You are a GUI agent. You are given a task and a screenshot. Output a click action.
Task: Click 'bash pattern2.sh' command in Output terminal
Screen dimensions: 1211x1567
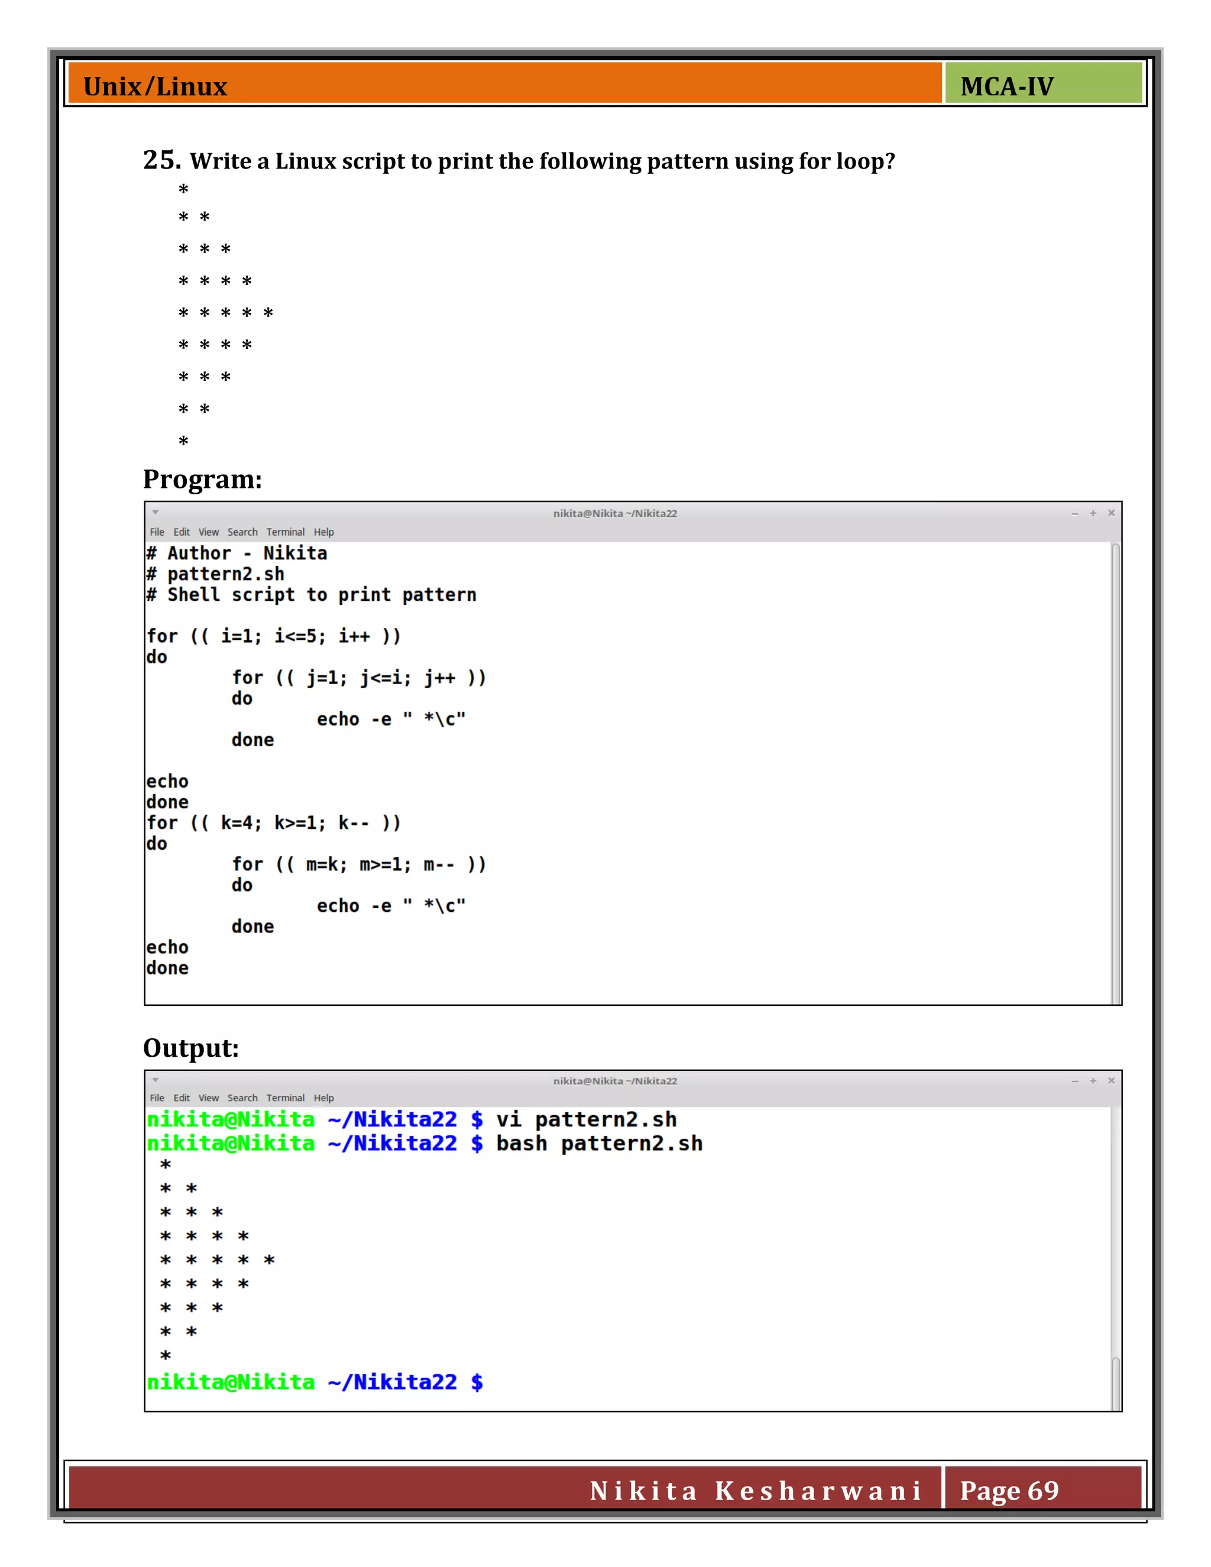pyautogui.click(x=599, y=1144)
